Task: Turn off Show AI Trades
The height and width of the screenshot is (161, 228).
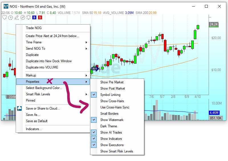Action: [111, 132]
